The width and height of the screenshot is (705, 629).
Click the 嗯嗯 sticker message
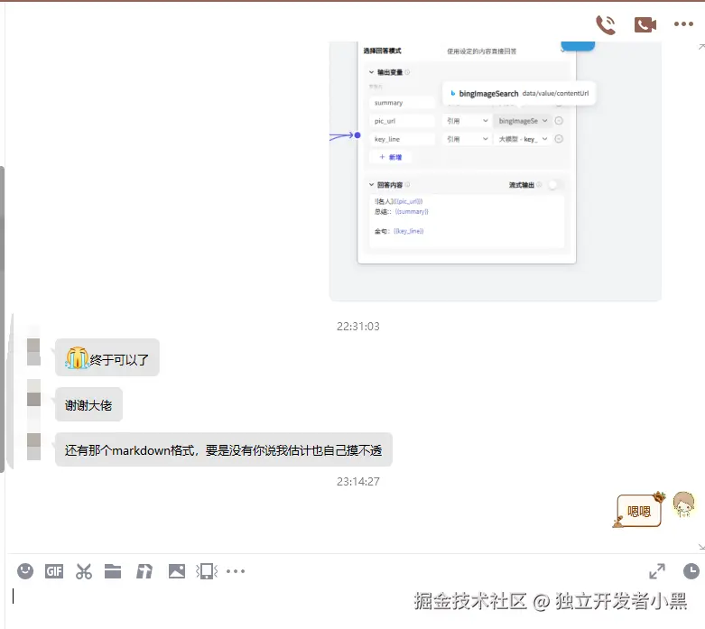click(641, 510)
